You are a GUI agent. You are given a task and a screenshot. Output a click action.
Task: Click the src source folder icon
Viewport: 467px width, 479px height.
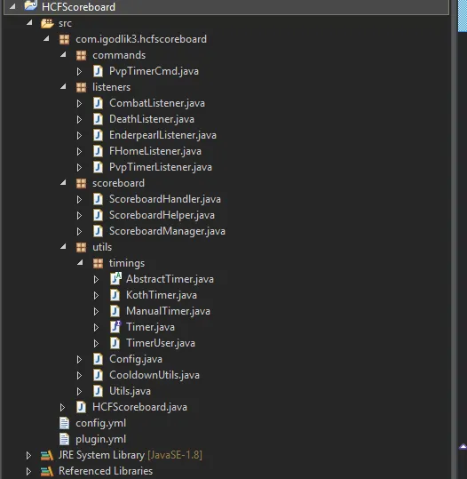(x=47, y=23)
